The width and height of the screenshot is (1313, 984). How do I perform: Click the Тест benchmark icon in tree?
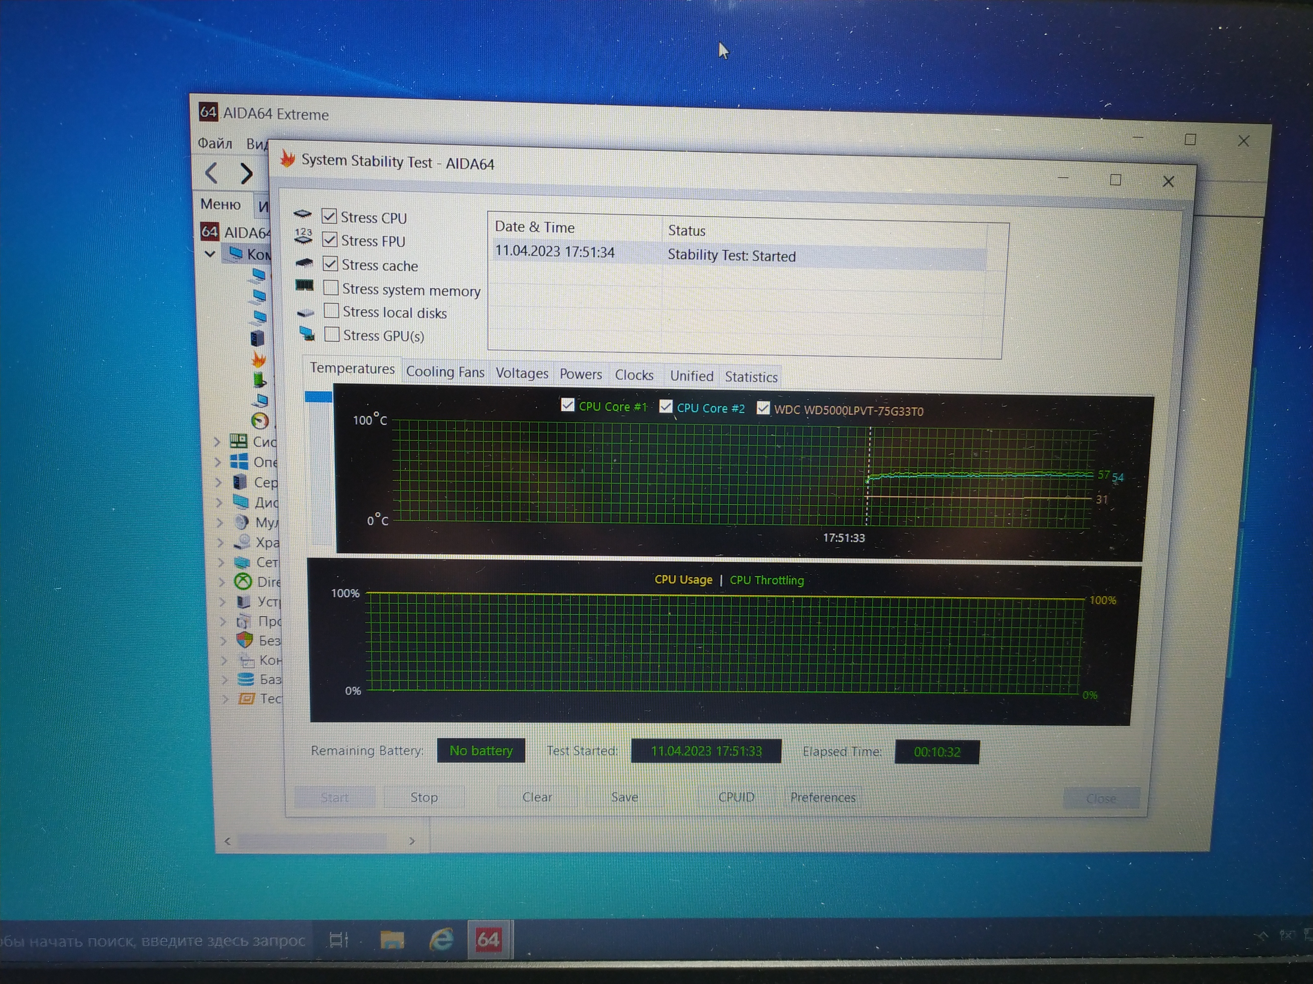click(246, 698)
